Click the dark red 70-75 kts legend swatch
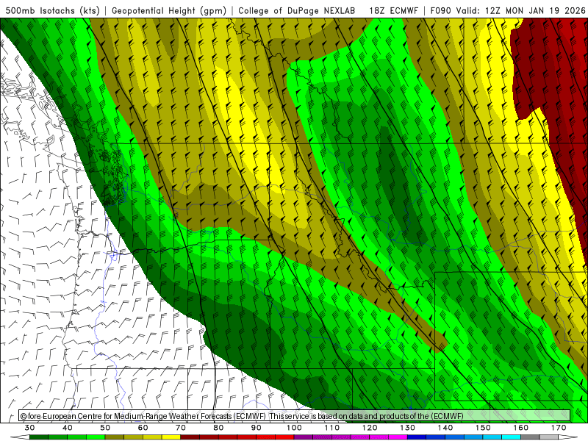 (190, 437)
